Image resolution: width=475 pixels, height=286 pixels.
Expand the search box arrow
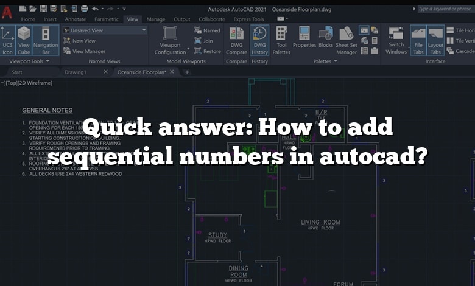[414, 9]
